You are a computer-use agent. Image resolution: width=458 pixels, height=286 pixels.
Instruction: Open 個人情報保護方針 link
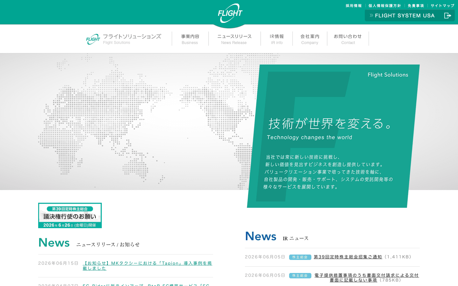(x=385, y=6)
